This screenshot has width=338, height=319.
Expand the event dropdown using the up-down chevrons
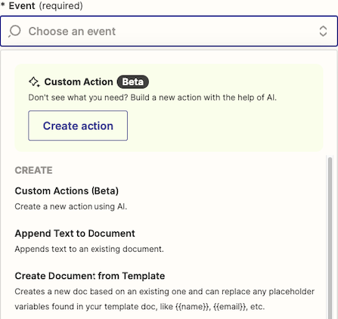point(323,31)
